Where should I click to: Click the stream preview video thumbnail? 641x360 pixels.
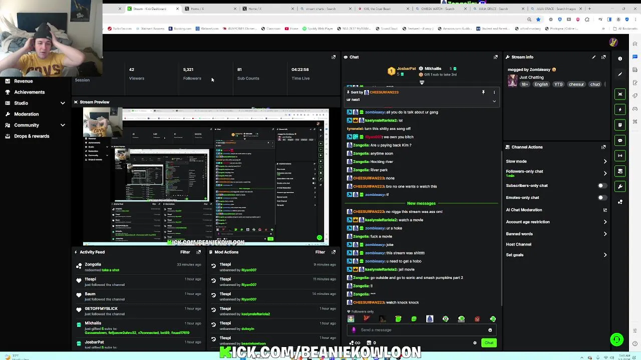tap(206, 176)
